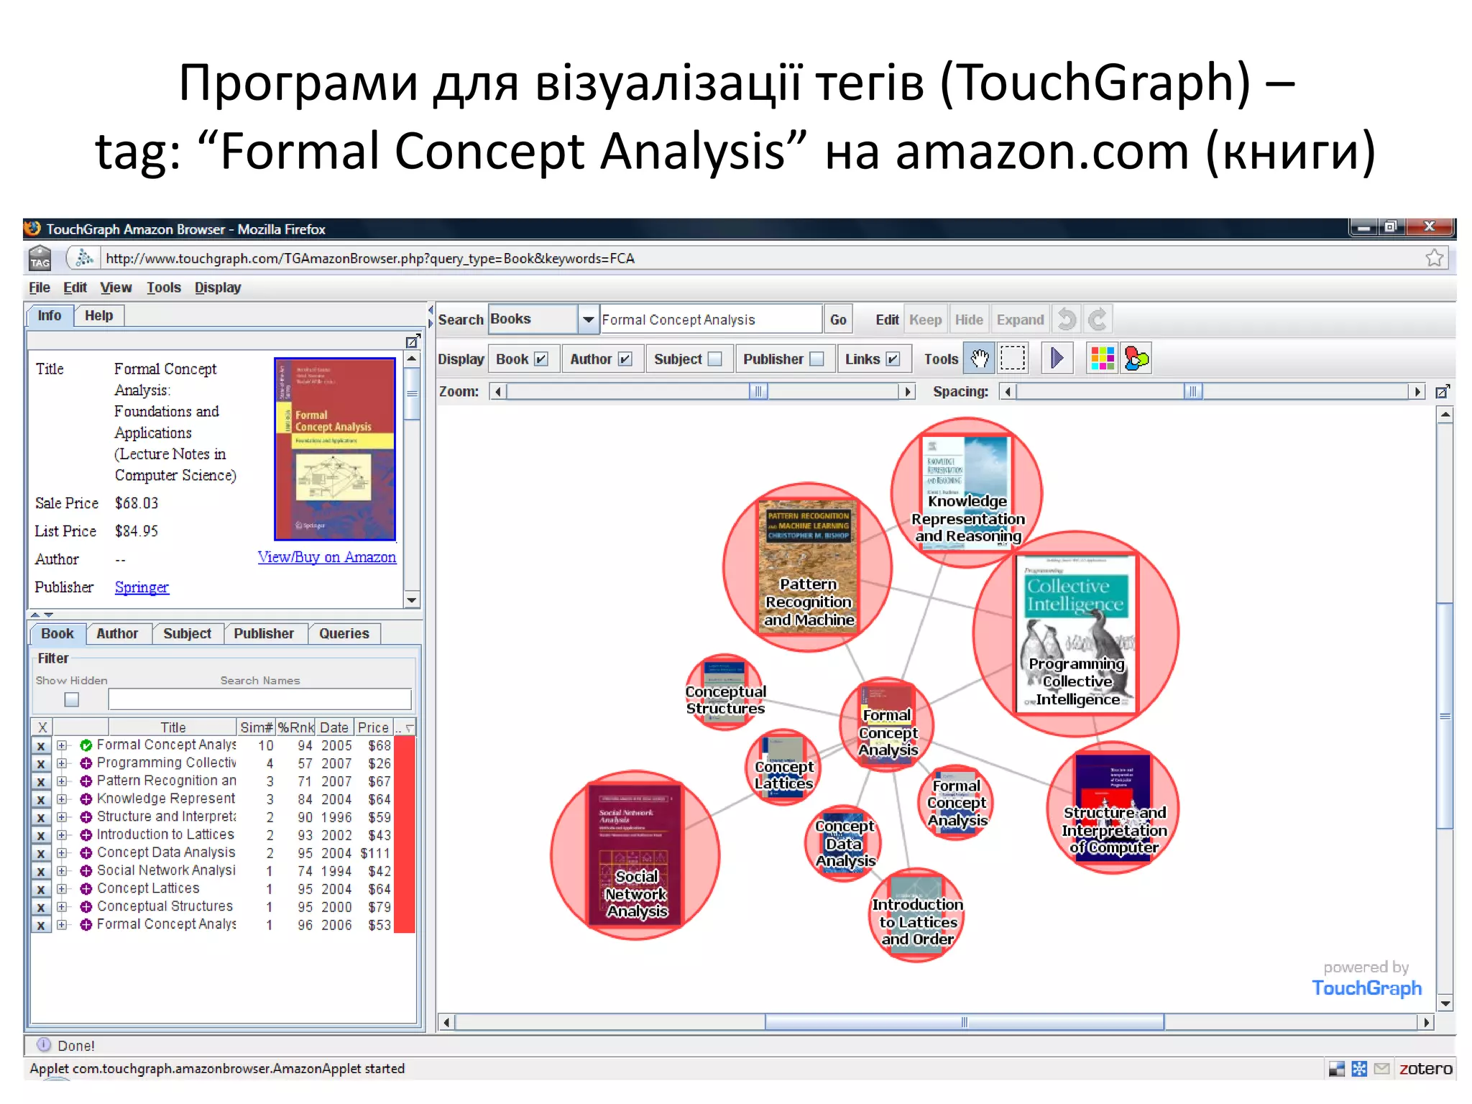
Task: Open the Books search type dropdown
Action: [x=588, y=319]
